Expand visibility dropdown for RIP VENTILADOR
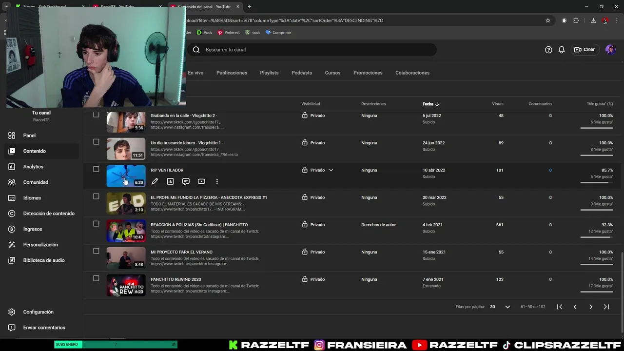This screenshot has height=351, width=624. [331, 170]
